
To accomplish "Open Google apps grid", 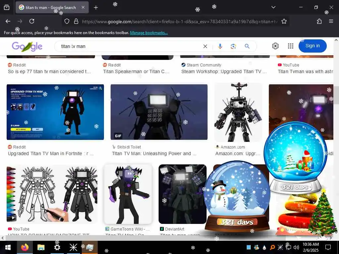I will (291, 46).
